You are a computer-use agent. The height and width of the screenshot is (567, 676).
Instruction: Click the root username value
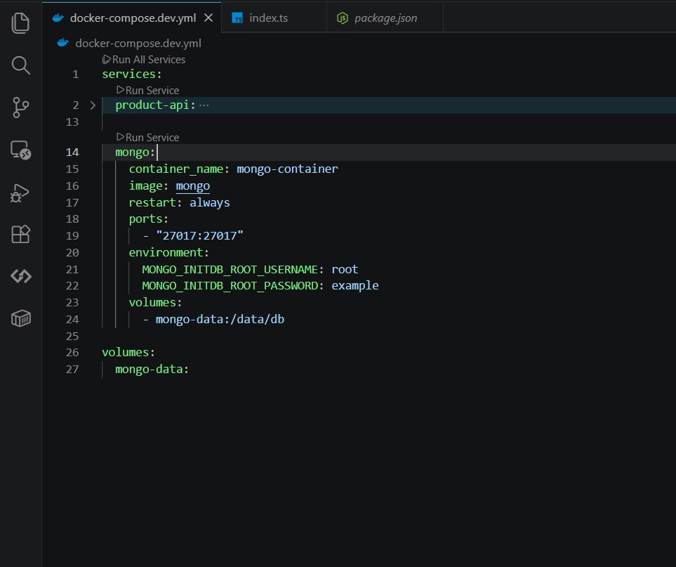tap(345, 269)
